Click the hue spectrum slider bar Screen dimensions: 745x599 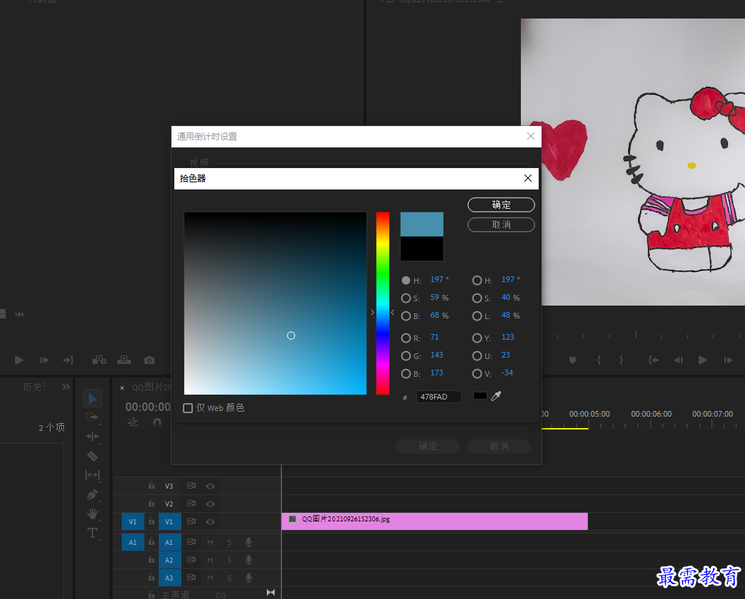[383, 303]
